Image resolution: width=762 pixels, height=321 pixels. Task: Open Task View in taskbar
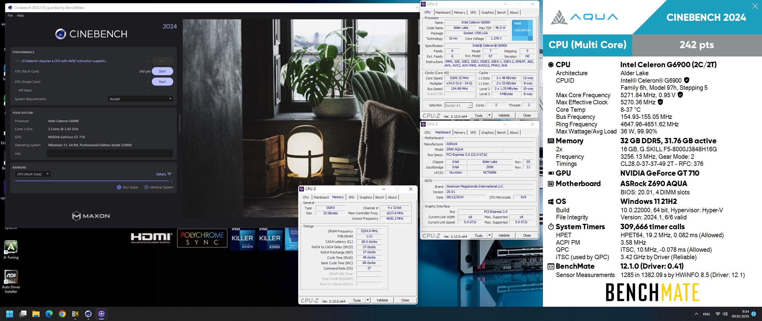(23, 314)
